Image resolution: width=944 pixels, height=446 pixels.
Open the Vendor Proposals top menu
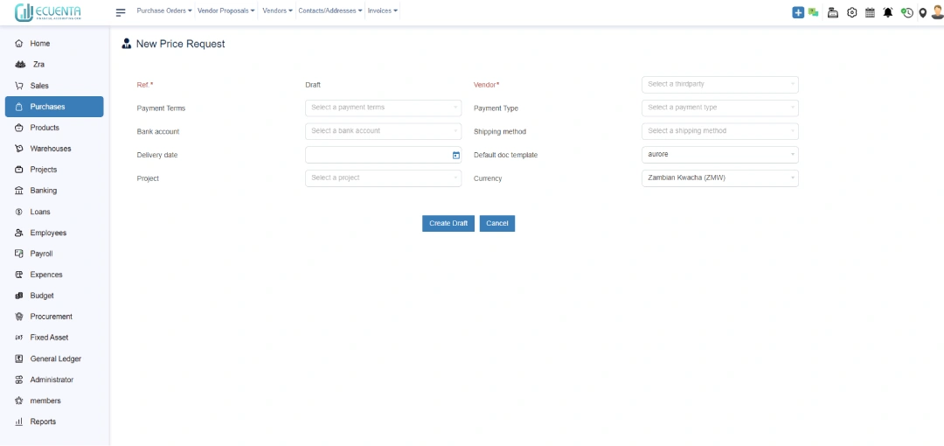pyautogui.click(x=226, y=10)
